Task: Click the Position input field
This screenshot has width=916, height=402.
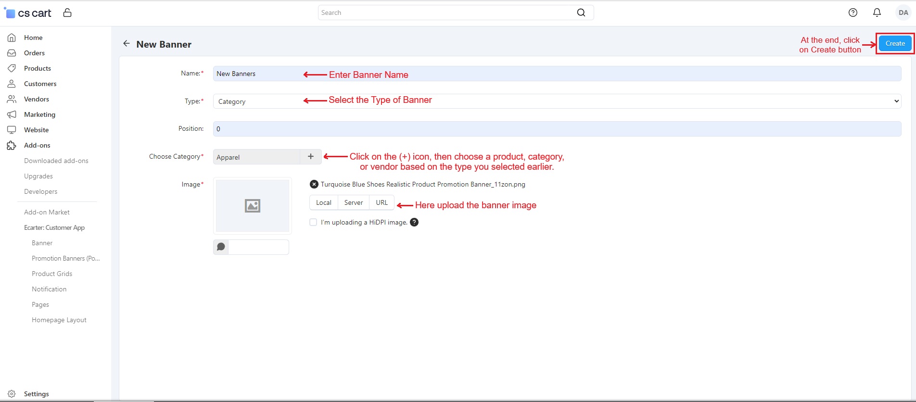Action: point(557,129)
